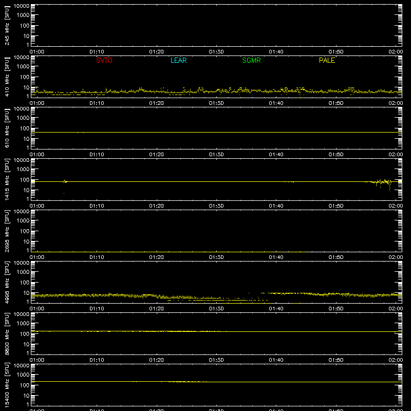Click the 10 tick value on 1415 MHz axis
The width and height of the screenshot is (411, 411).
tap(26, 190)
